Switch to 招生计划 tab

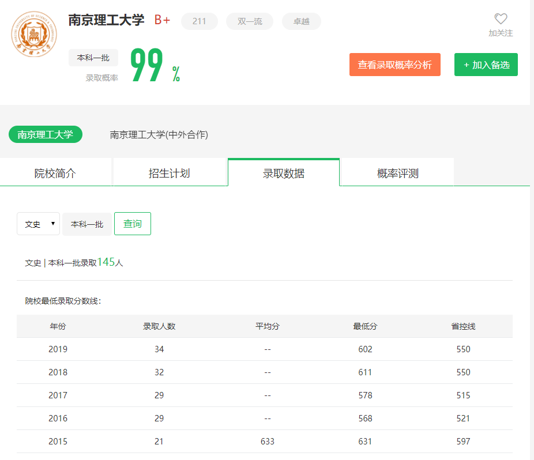coord(170,173)
